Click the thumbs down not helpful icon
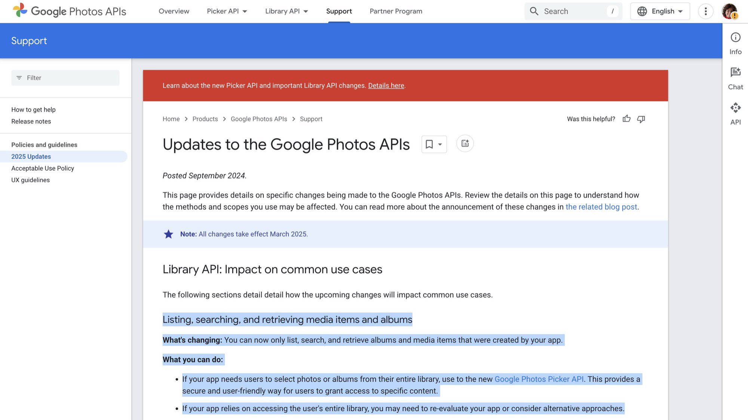The width and height of the screenshot is (748, 420). pyautogui.click(x=640, y=118)
